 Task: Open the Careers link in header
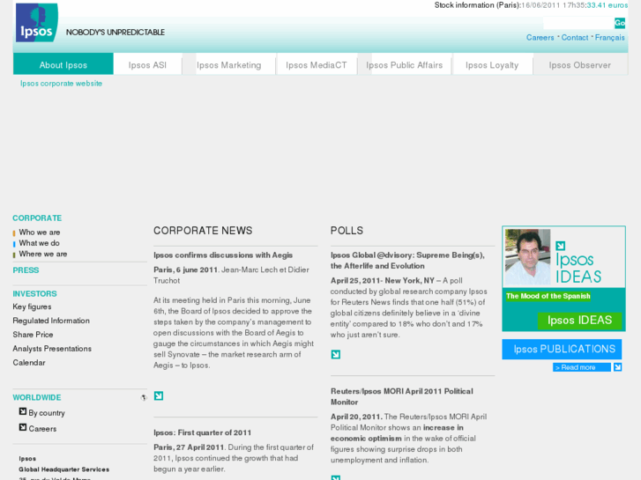(x=540, y=38)
